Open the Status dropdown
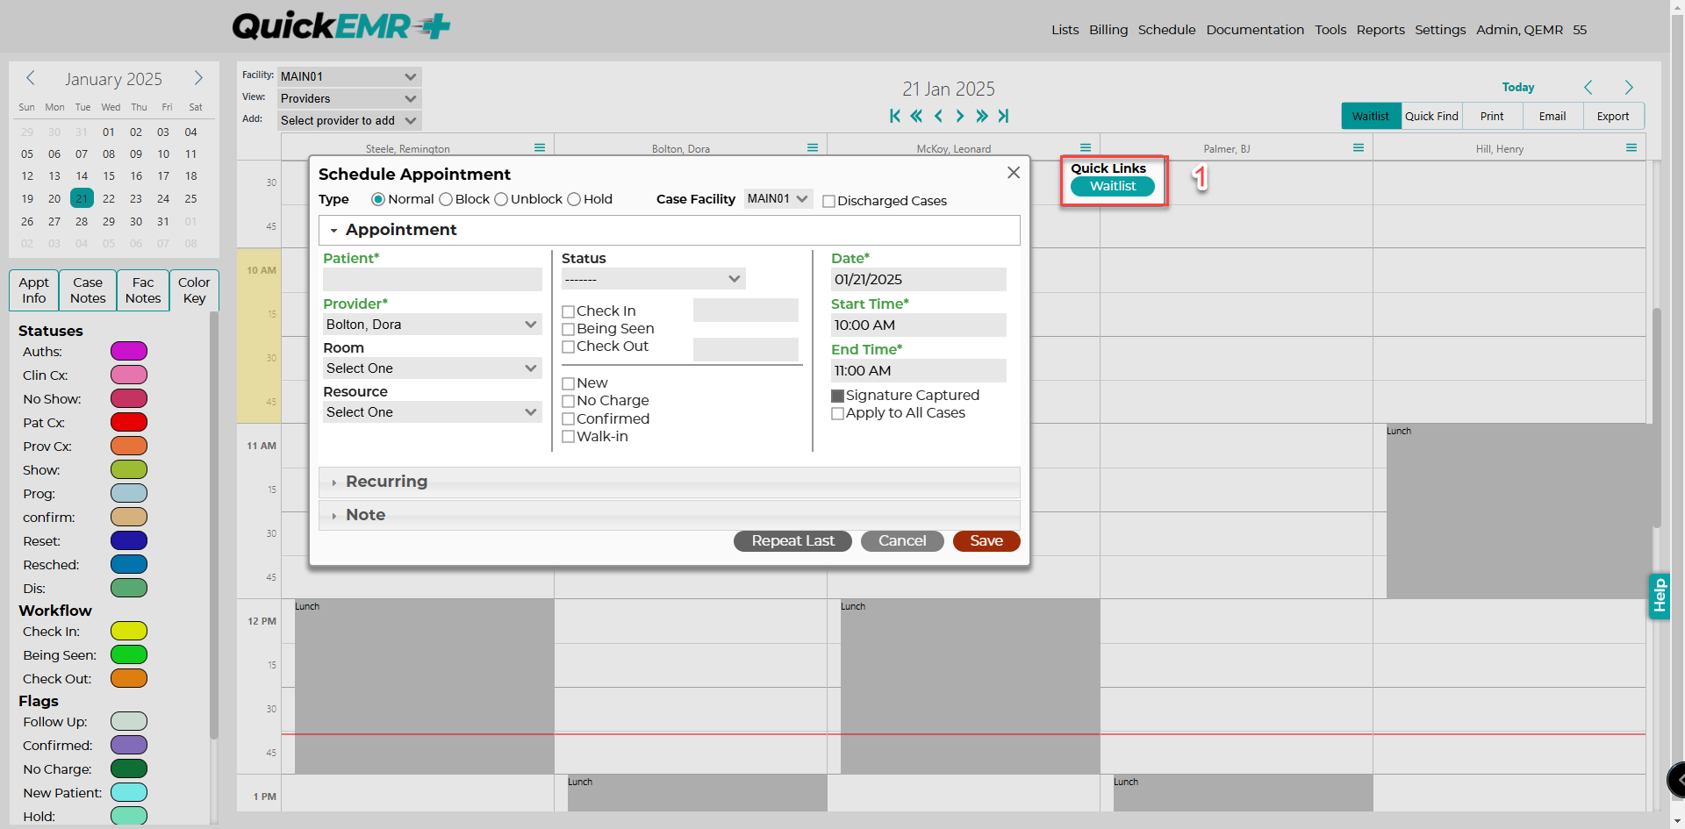The height and width of the screenshot is (829, 1685). click(x=654, y=279)
